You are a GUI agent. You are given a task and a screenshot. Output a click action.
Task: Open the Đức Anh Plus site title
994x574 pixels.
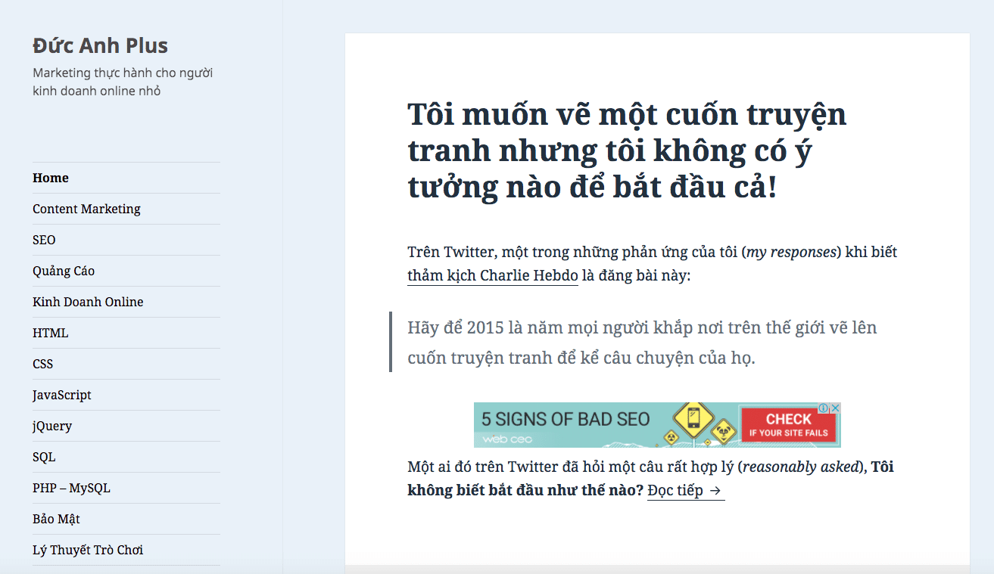(100, 45)
